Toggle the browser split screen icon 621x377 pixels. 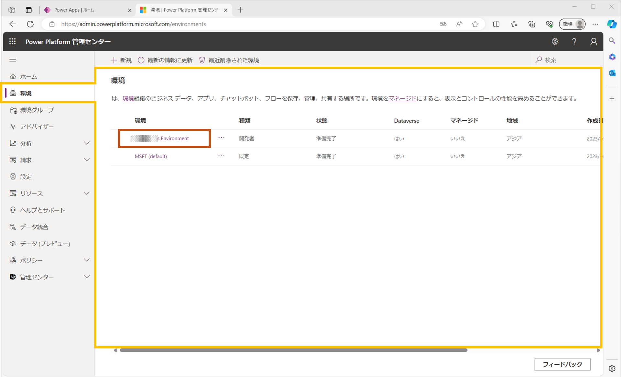click(496, 24)
